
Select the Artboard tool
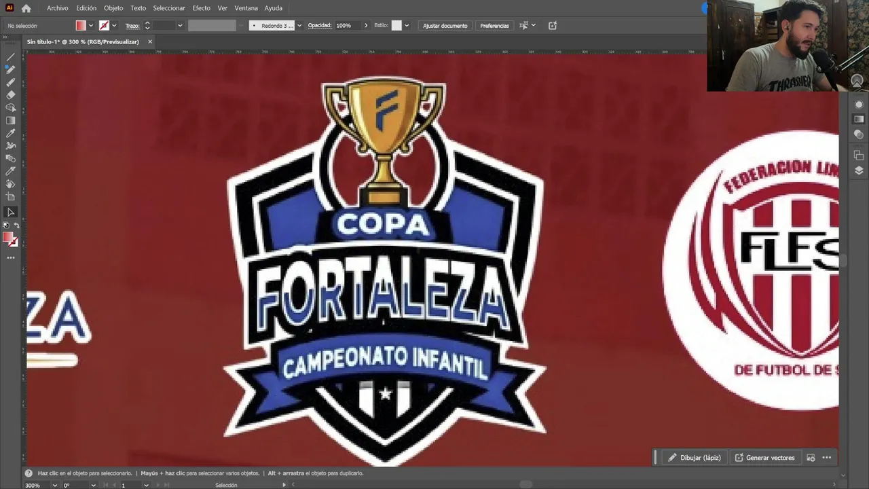coord(10,197)
